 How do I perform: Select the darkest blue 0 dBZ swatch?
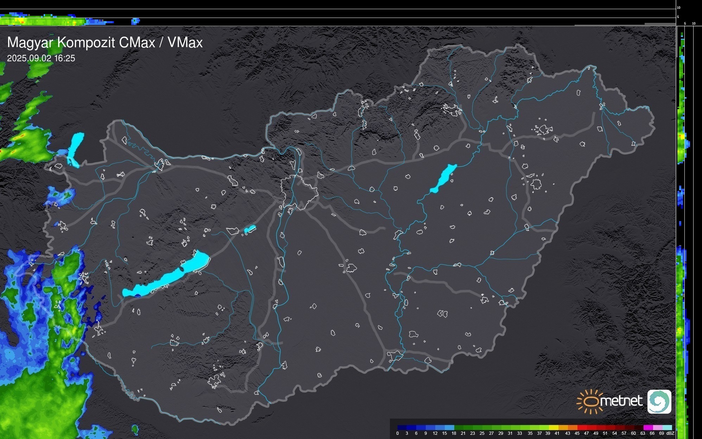(402, 427)
